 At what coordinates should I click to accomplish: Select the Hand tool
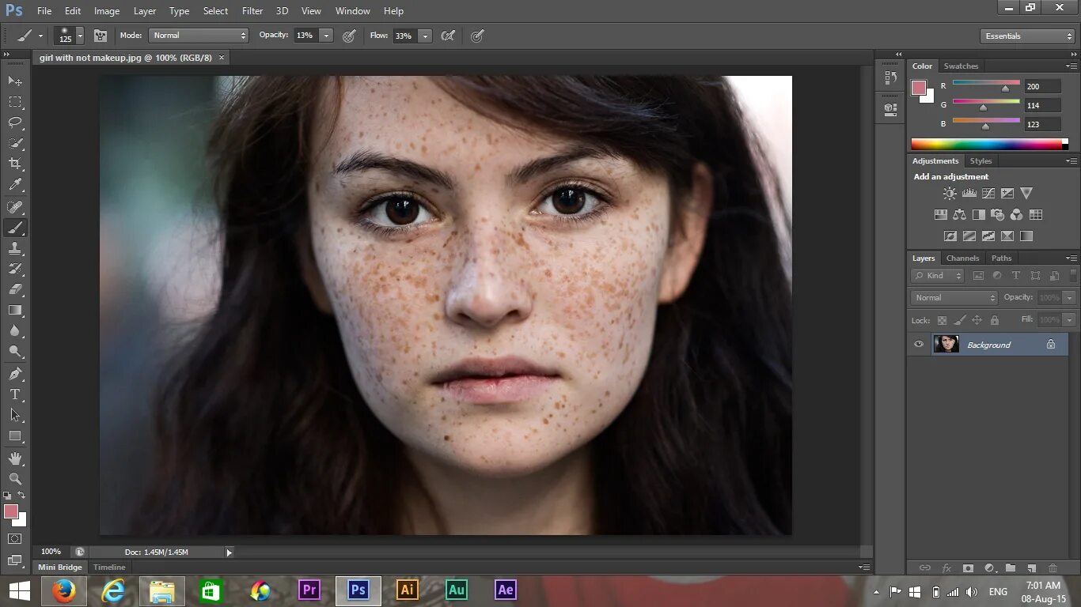pyautogui.click(x=15, y=458)
